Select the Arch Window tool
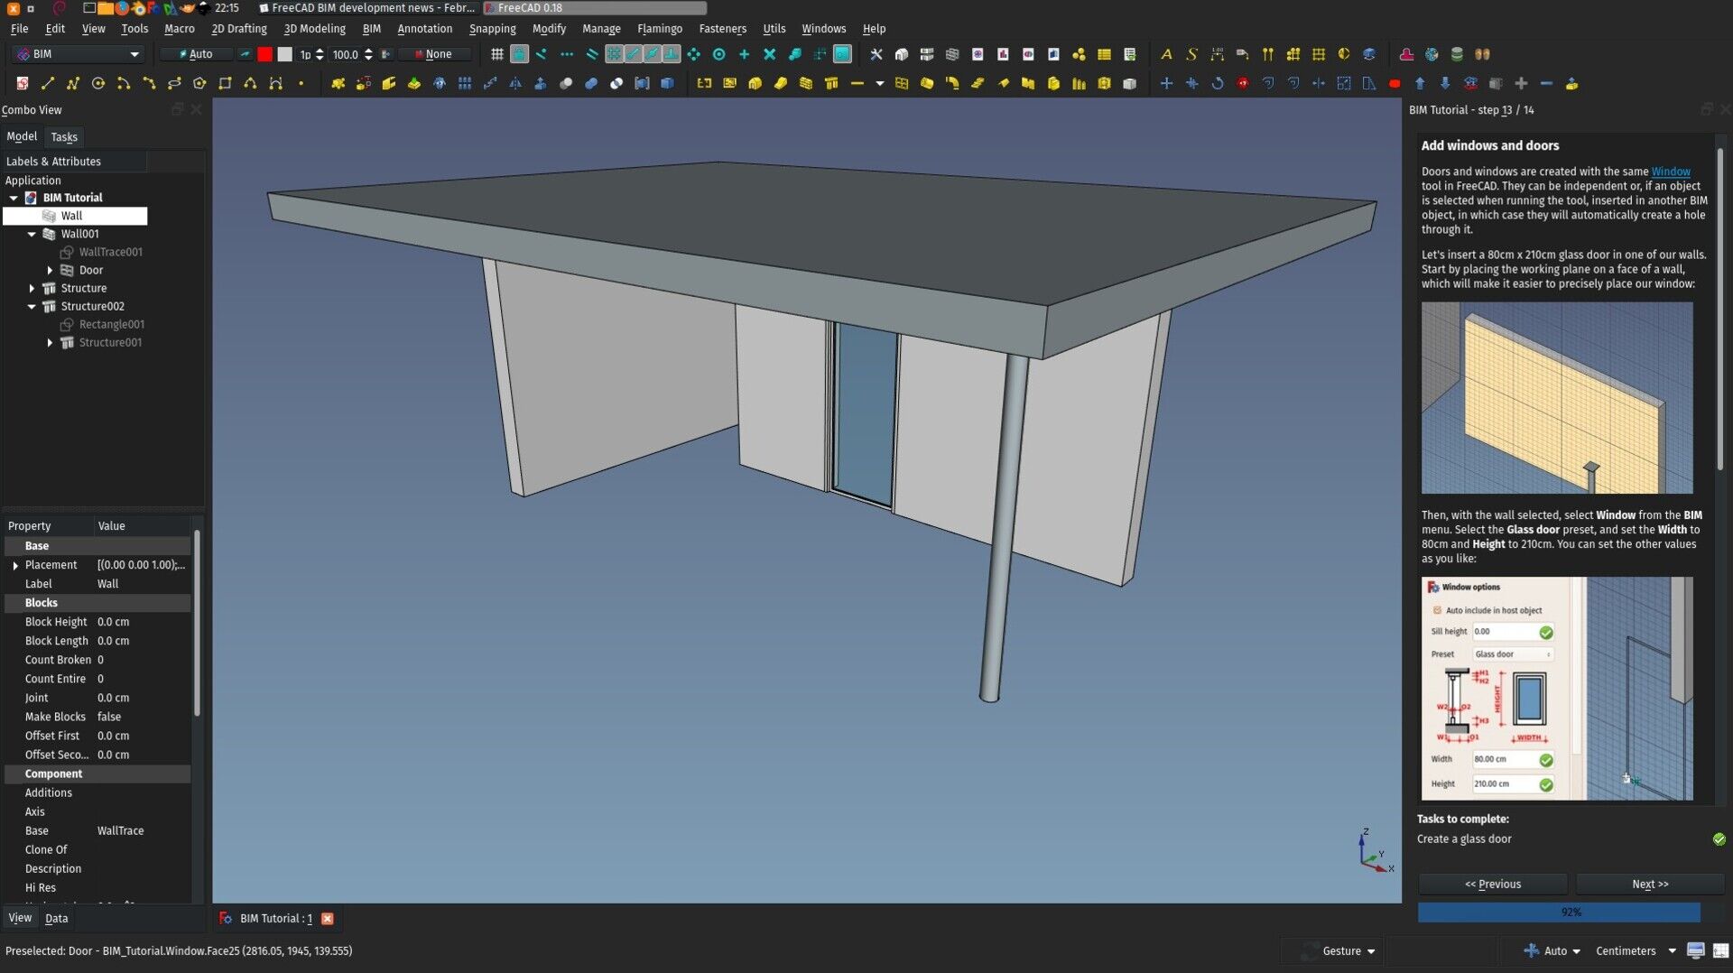 pyautogui.click(x=902, y=83)
